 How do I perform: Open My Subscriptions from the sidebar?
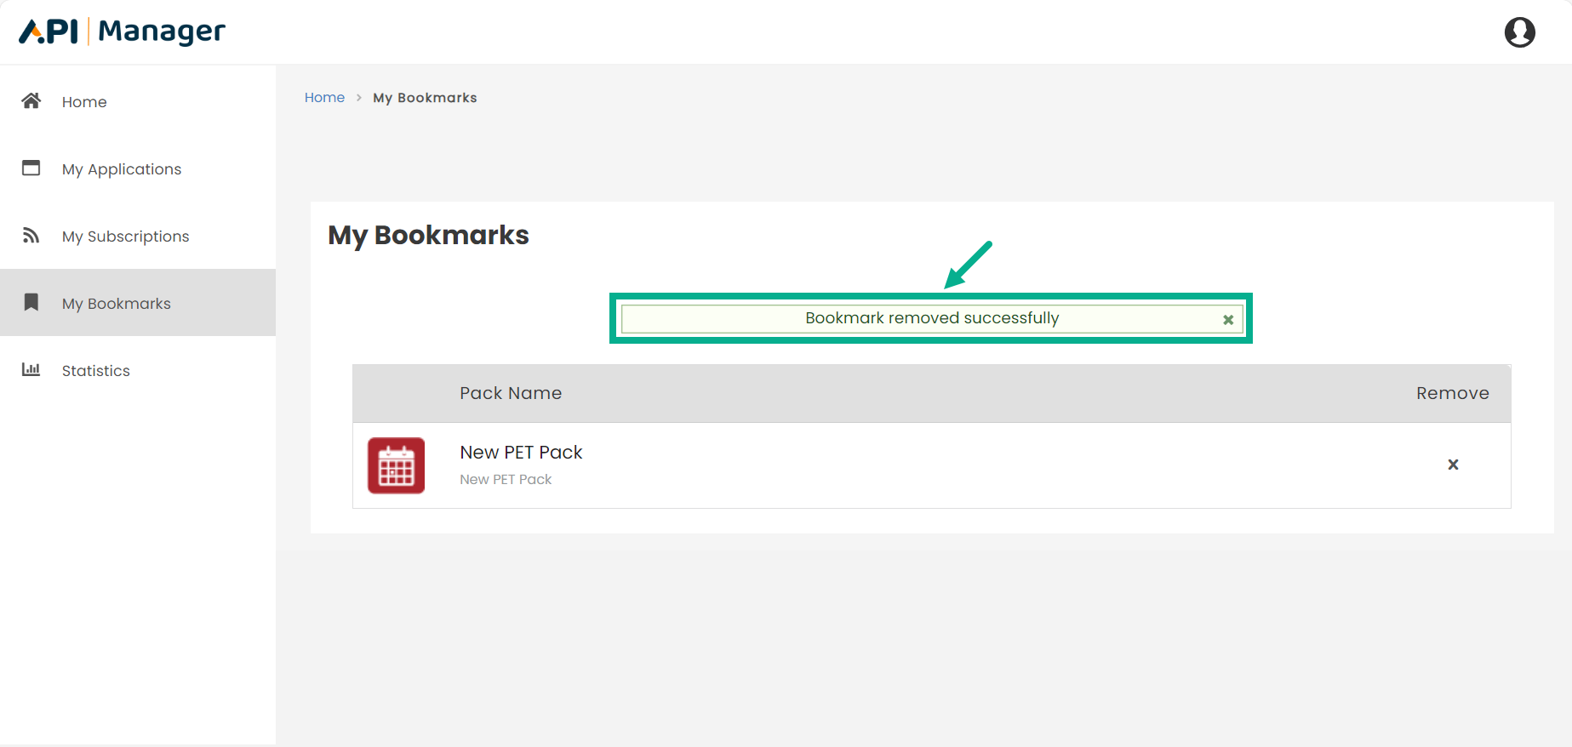tap(125, 236)
